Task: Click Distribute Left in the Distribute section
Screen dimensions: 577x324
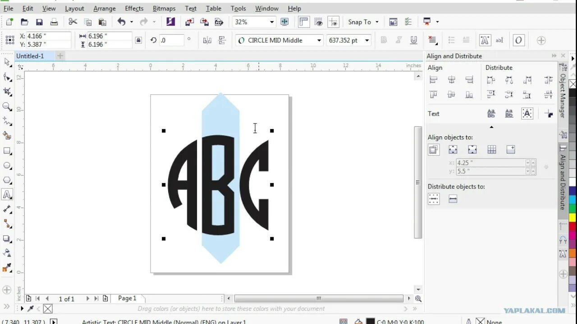Action: (x=491, y=80)
